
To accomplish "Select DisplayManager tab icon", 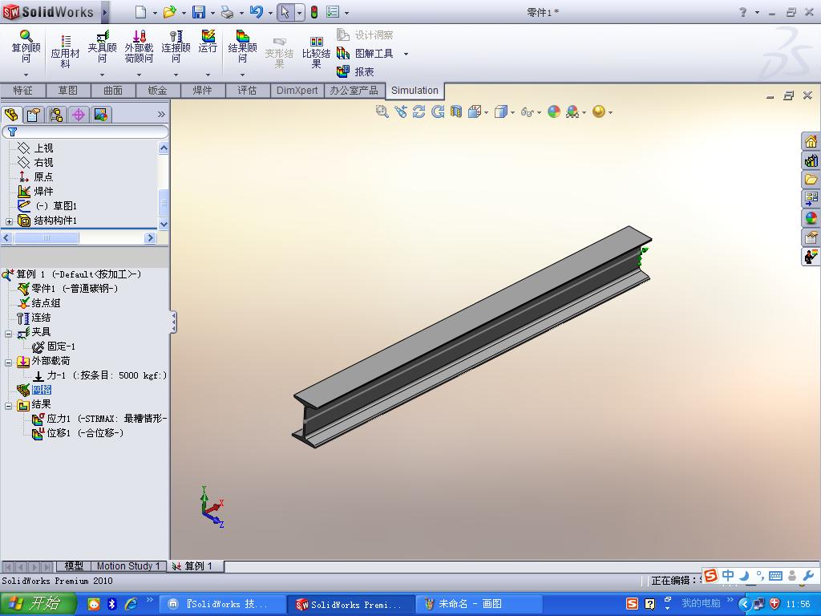I will pos(101,114).
